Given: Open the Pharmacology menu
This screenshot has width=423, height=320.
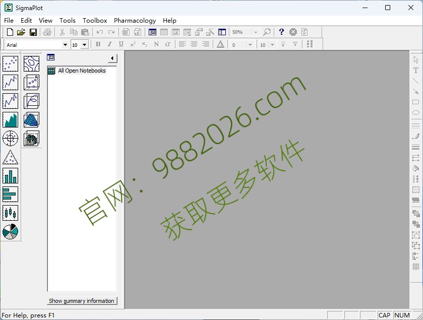Looking at the screenshot, I should point(135,21).
